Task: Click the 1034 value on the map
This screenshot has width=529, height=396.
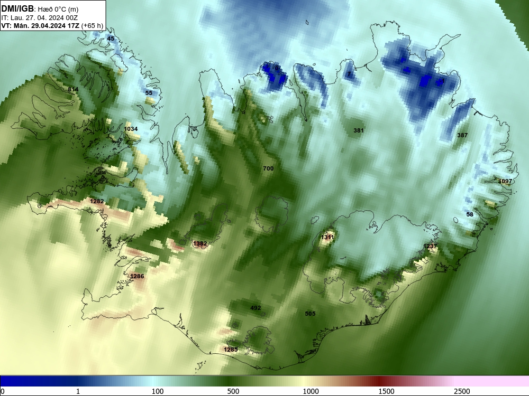Action: (x=131, y=129)
